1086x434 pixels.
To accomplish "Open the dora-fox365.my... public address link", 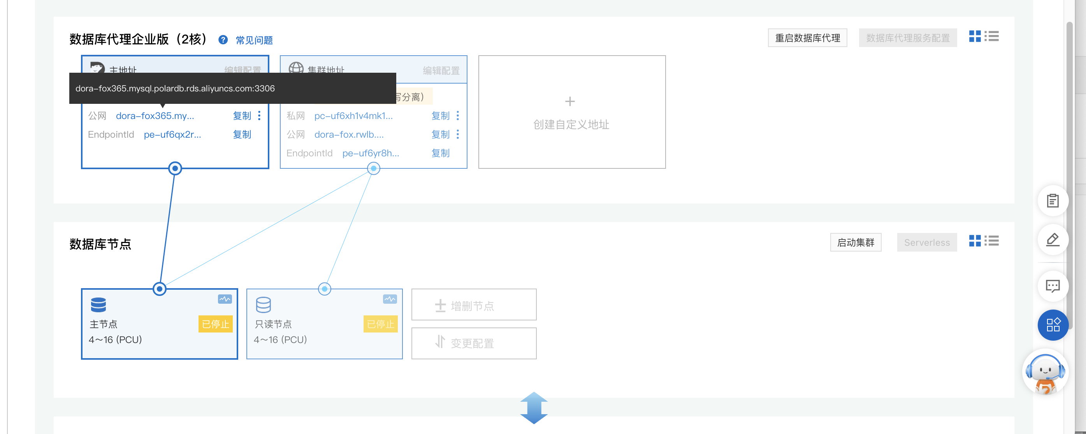I will click(155, 115).
